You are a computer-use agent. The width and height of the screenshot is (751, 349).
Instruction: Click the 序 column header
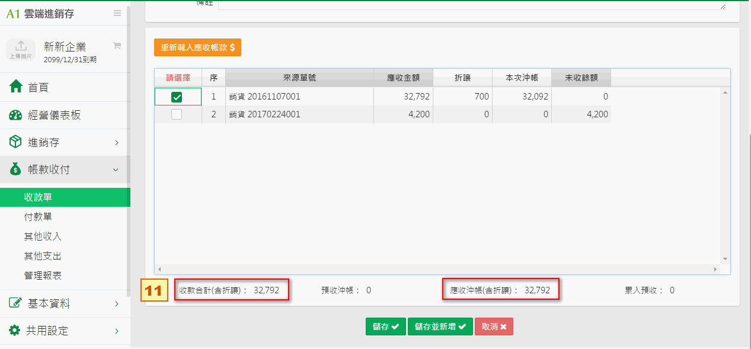[x=213, y=78]
